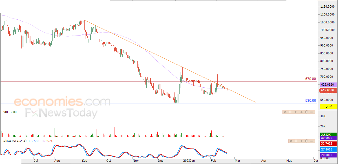Move the SlowSTO panel up
This screenshot has height=164, width=338.
(301, 141)
